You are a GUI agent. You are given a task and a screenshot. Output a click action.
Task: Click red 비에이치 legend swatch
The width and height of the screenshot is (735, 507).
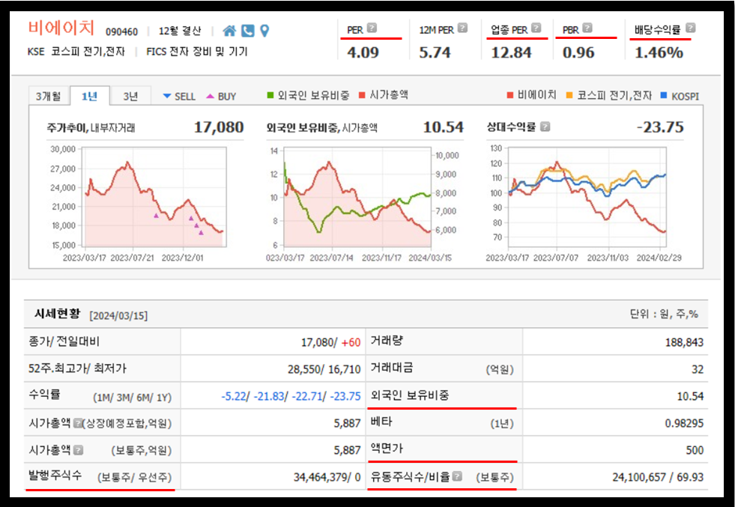coord(510,96)
